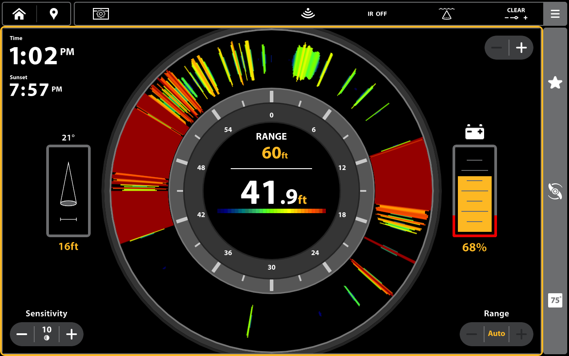Open the Favorites star in sidebar
This screenshot has width=569, height=356.
click(555, 82)
